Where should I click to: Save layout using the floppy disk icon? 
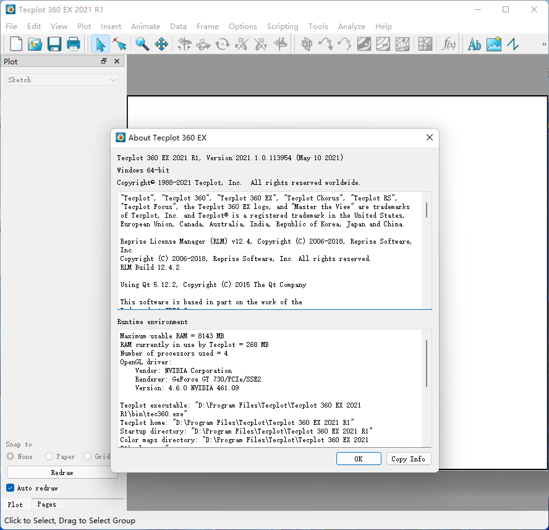click(54, 44)
